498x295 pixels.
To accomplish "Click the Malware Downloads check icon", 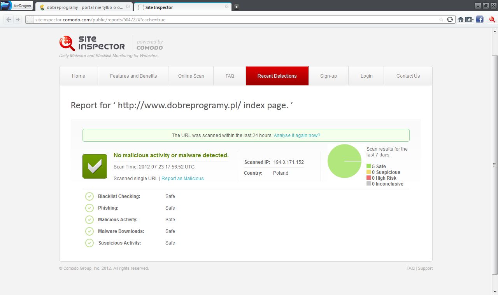I will [x=89, y=231].
